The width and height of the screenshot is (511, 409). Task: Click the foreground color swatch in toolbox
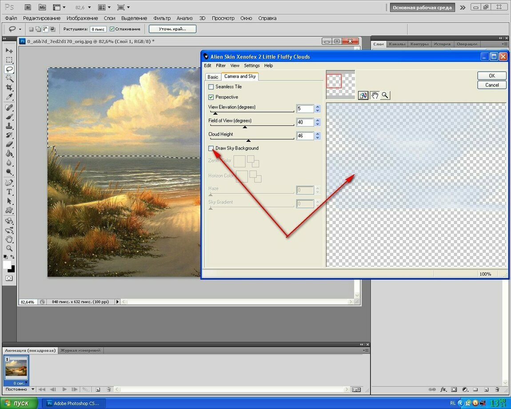pos(7,265)
